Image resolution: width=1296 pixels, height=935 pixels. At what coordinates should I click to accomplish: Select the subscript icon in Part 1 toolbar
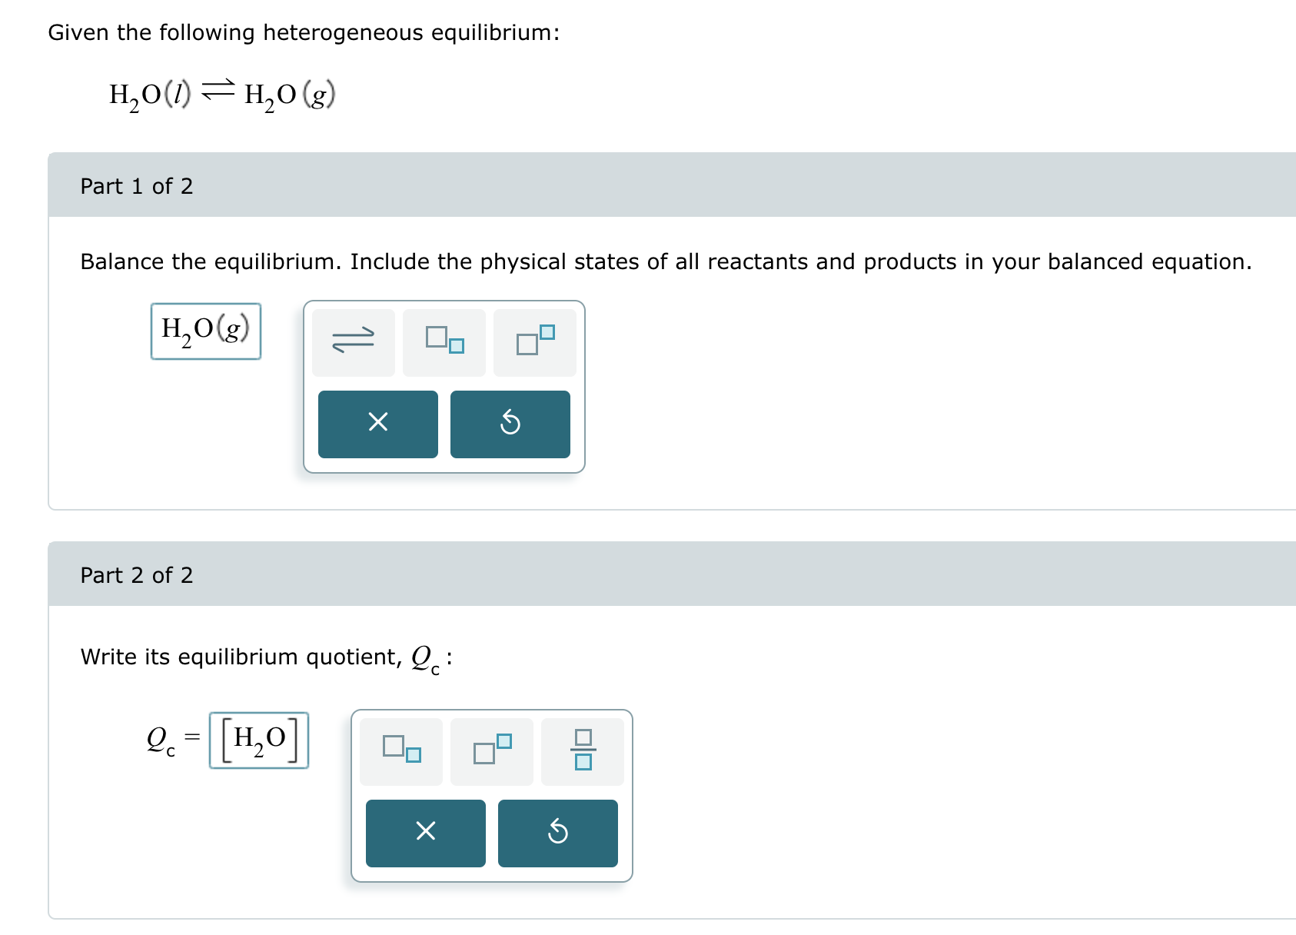point(444,341)
